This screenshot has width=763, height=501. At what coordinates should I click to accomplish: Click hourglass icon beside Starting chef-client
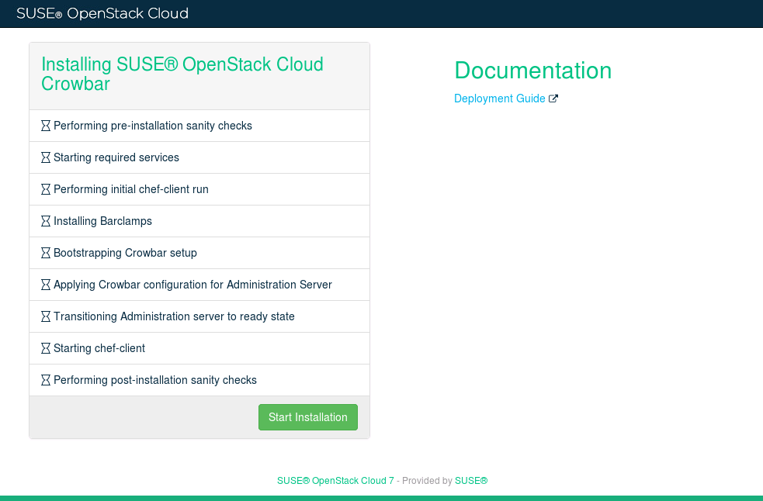point(46,348)
